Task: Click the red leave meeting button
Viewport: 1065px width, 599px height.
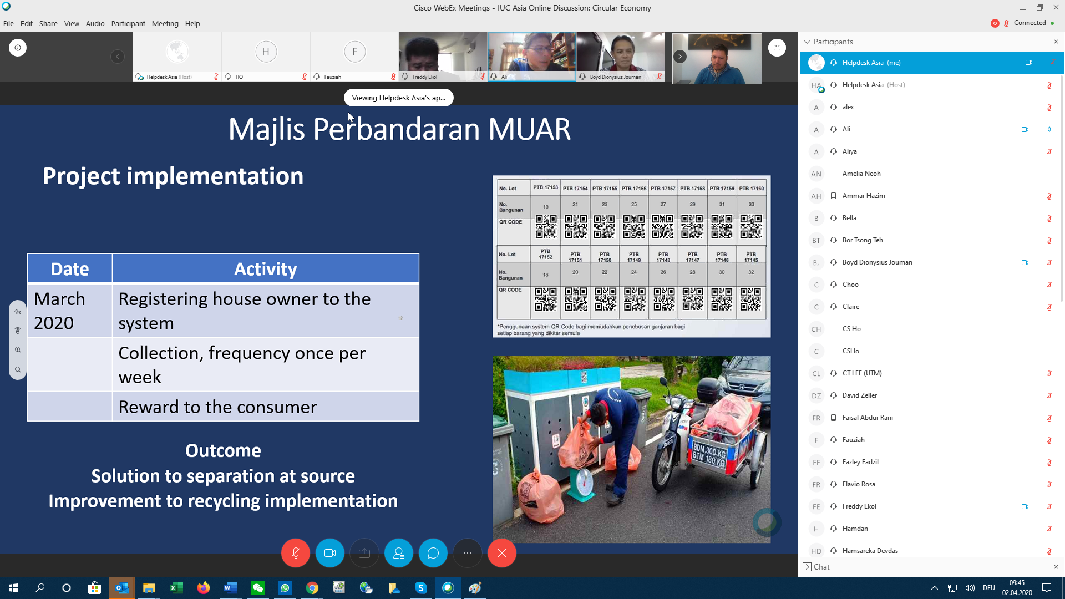Action: click(502, 553)
